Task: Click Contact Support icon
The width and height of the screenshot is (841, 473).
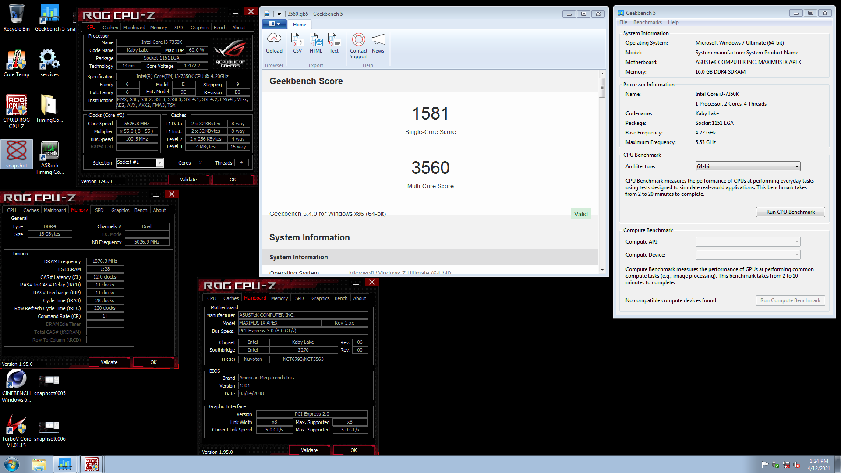Action: [359, 46]
